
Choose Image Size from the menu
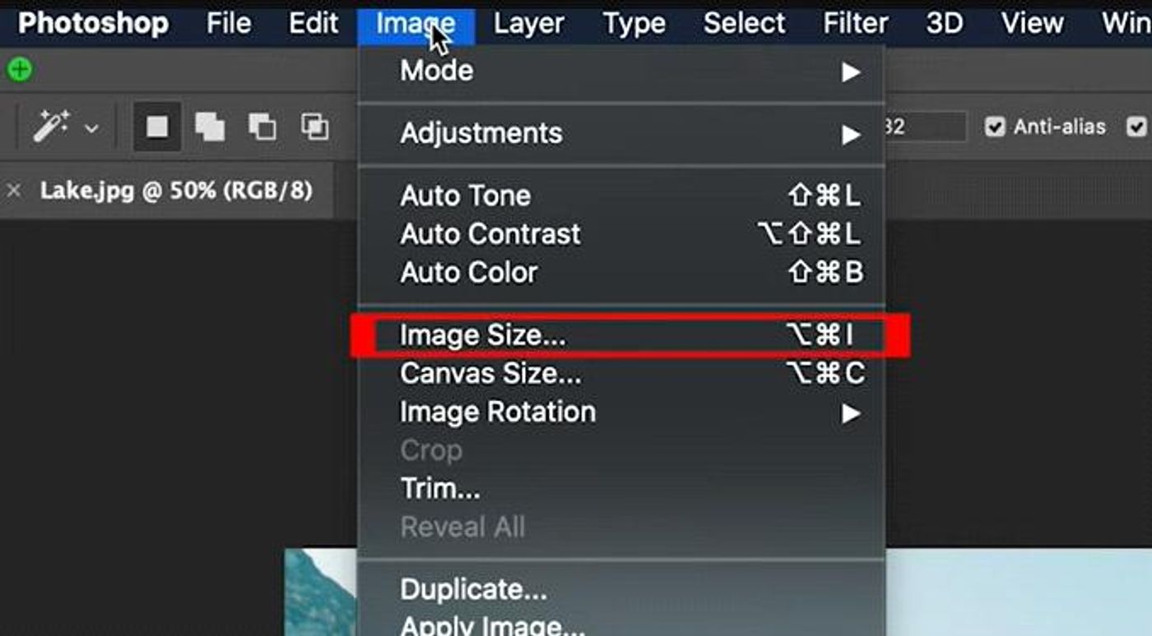[621, 335]
